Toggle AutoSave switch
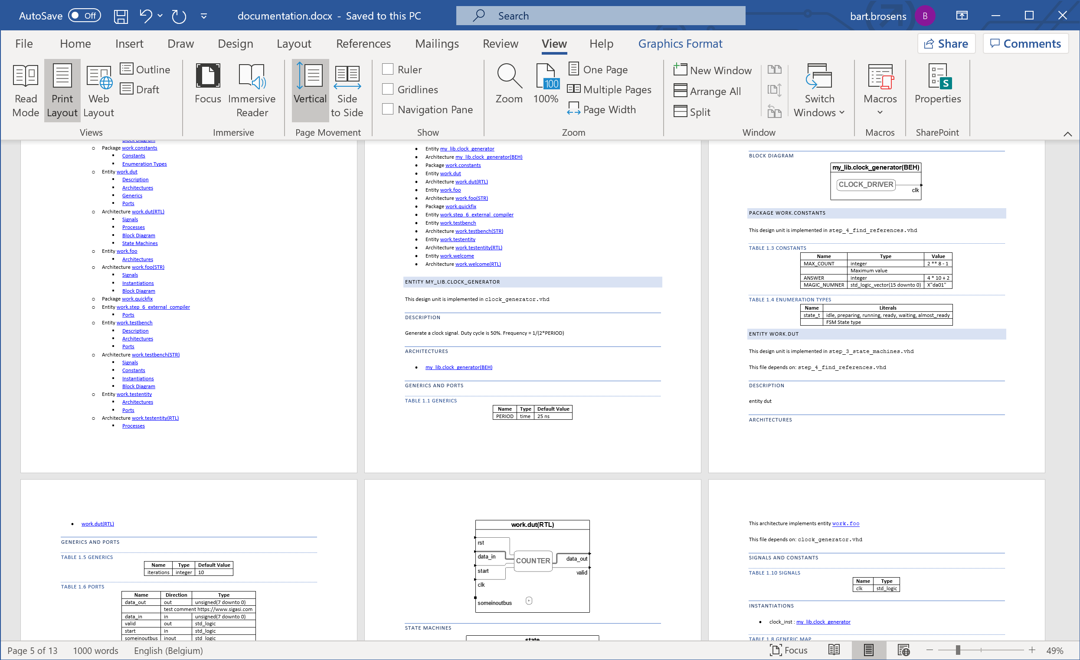The image size is (1080, 660). [x=85, y=16]
